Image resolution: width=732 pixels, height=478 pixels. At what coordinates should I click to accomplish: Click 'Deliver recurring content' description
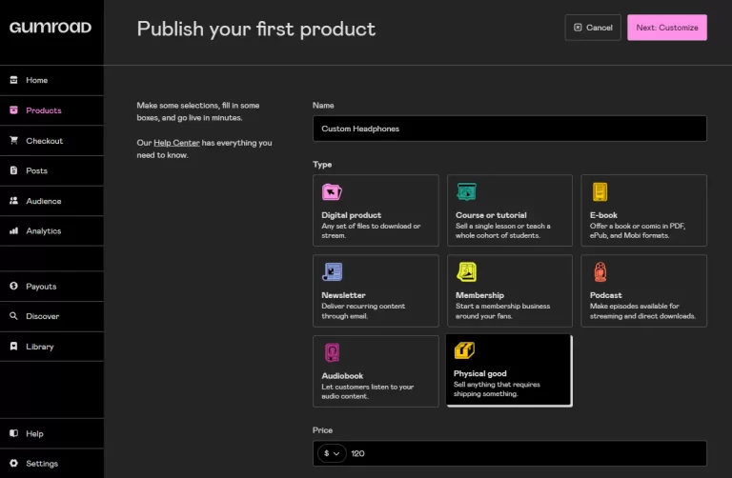(363, 311)
